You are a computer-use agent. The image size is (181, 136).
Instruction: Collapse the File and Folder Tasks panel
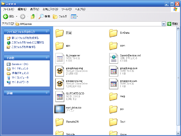coord(47,31)
